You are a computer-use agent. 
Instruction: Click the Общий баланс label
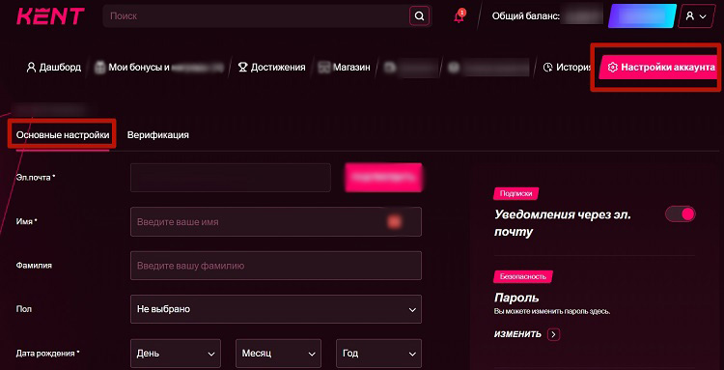525,16
